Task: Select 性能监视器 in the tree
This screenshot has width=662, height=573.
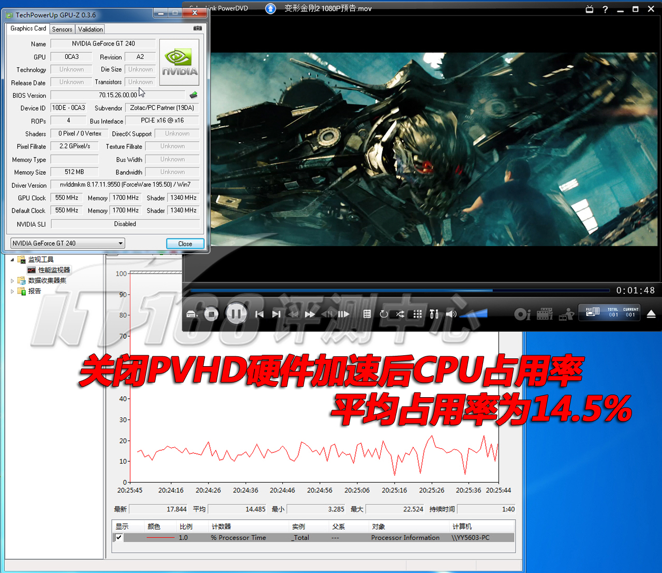Action: (x=54, y=270)
